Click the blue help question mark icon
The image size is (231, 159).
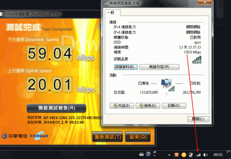pos(148,154)
